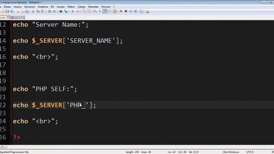
Task: Toggle the highlighted Indent Guide icon
Action: (105, 12)
